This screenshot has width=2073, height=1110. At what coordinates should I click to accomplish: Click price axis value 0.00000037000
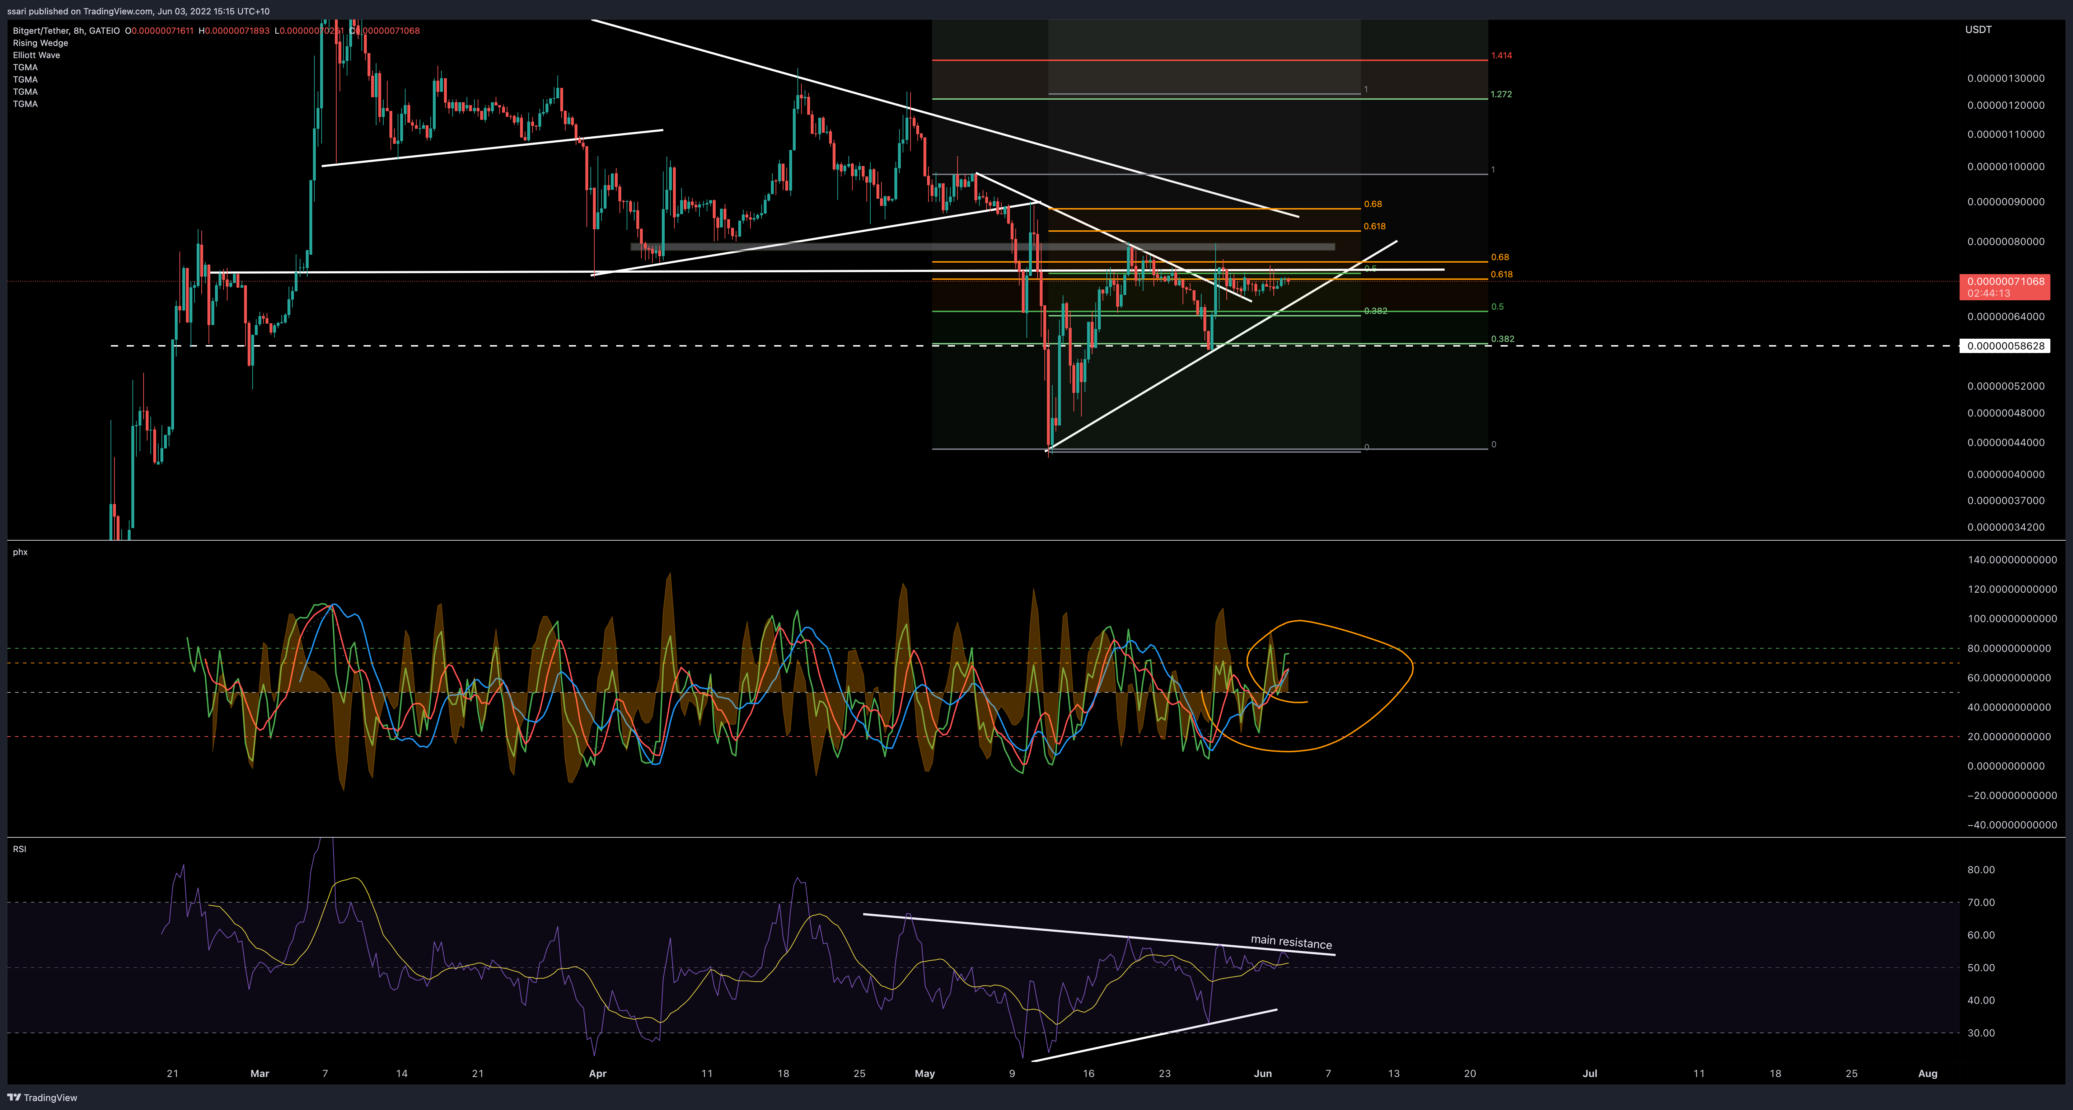tap(2006, 500)
